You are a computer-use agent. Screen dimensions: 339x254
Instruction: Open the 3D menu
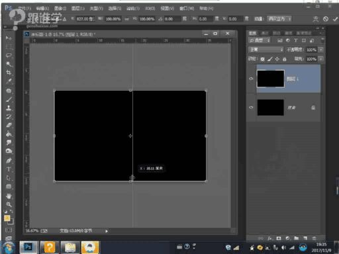click(150, 9)
